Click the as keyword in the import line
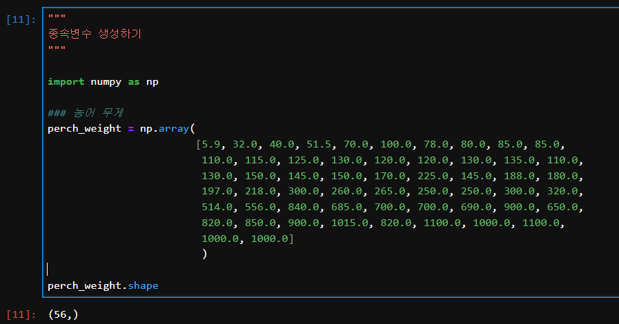Screen dimensions: 619x324 click(134, 82)
